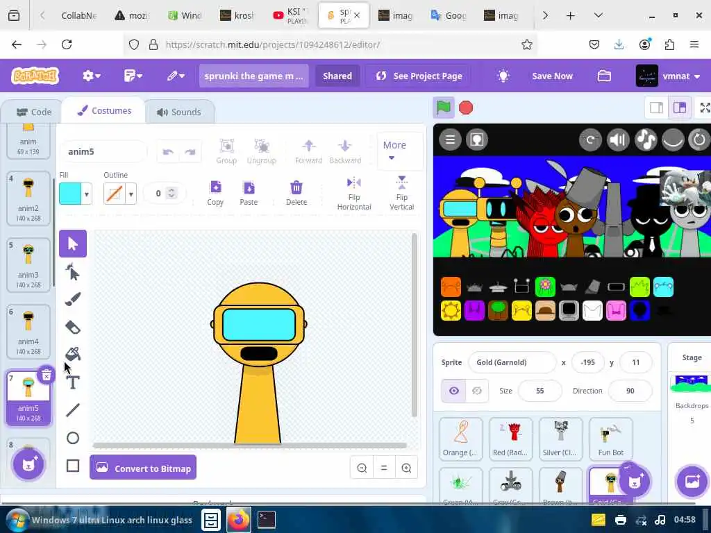Delete costume anim5 with its trash badge
711x533 pixels.
[46, 375]
